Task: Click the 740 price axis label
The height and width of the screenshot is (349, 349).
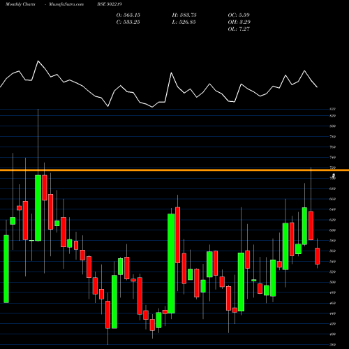Action: pyautogui.click(x=333, y=157)
